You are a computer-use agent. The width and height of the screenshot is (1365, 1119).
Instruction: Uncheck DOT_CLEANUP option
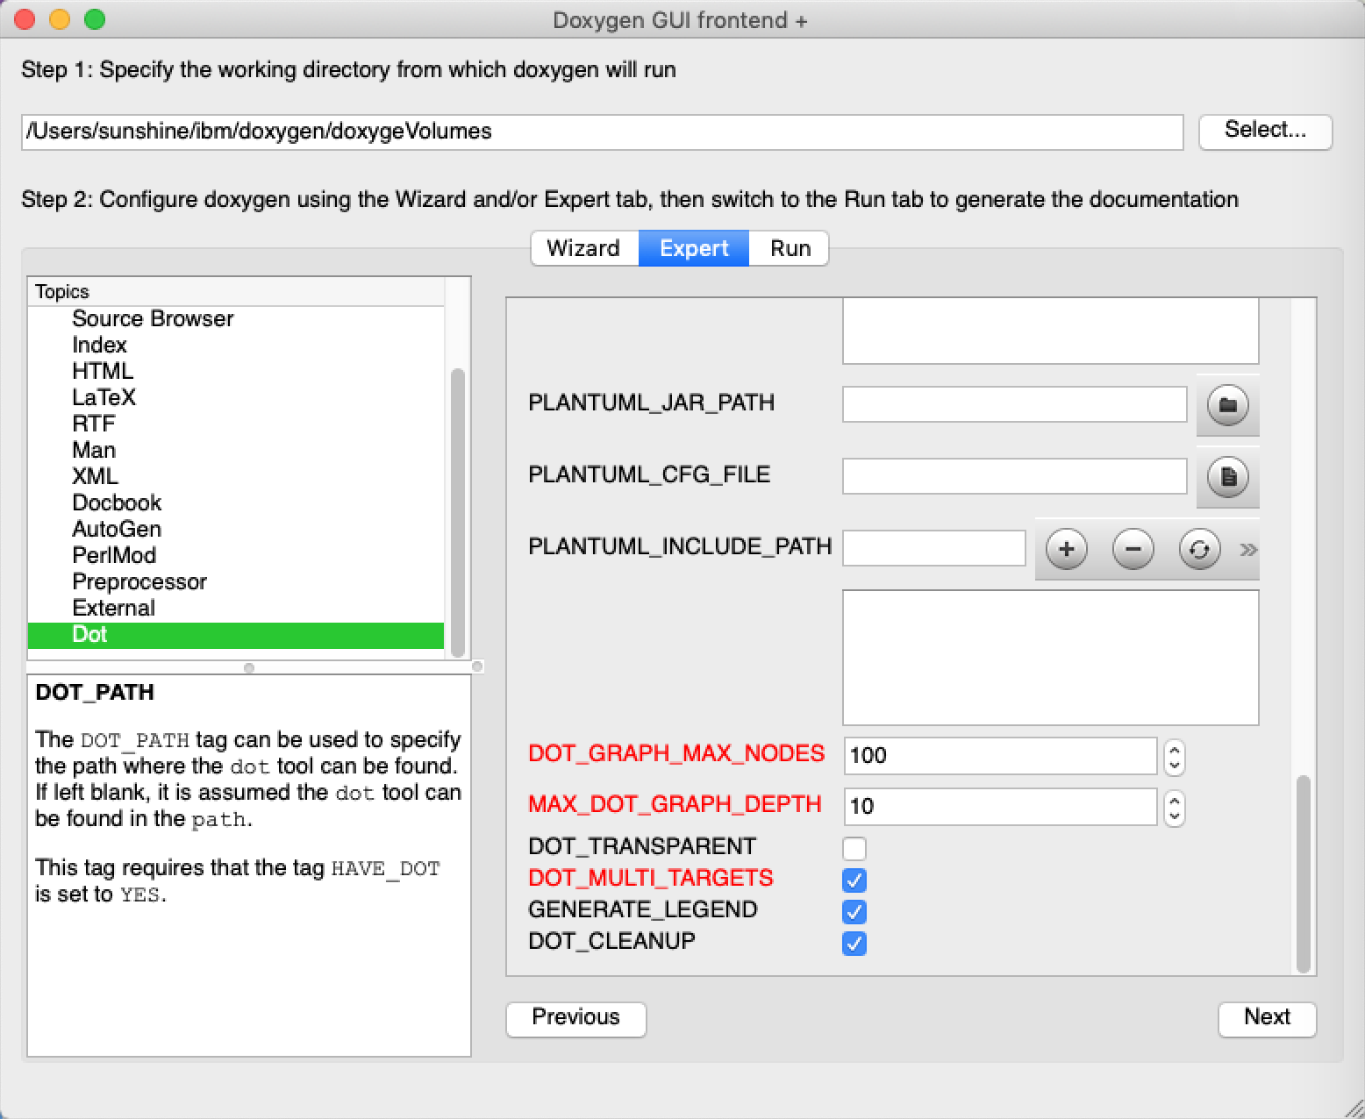click(854, 943)
